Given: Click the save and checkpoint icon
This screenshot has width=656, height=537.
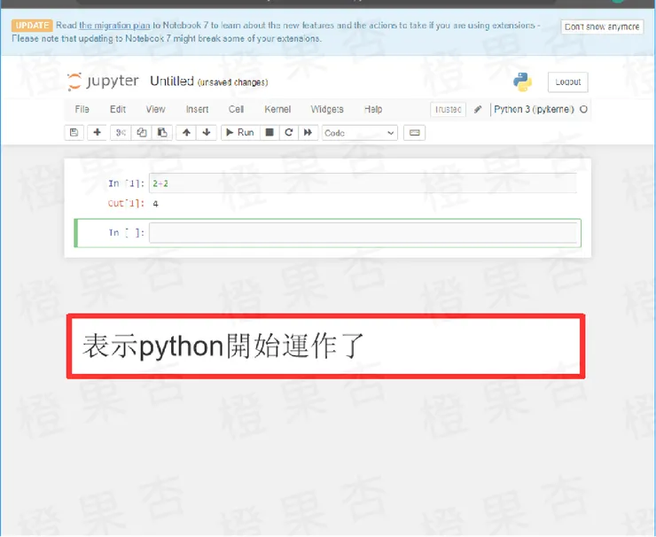Looking at the screenshot, I should coord(74,133).
